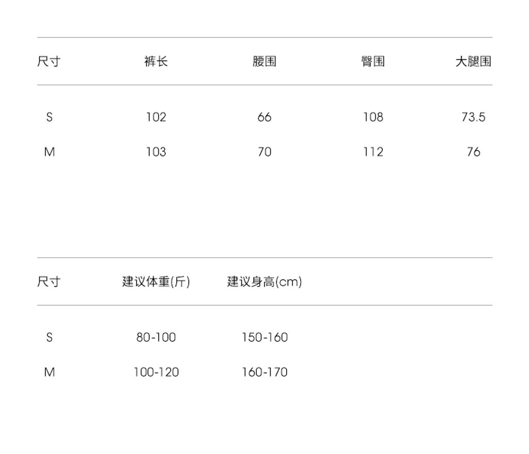The image size is (529, 454).
Task: Click the 裤长 column header
Action: click(156, 61)
